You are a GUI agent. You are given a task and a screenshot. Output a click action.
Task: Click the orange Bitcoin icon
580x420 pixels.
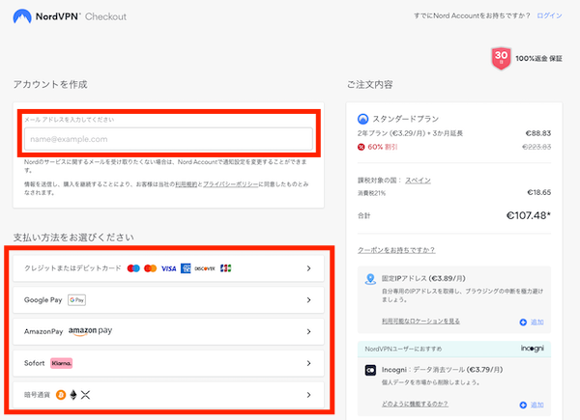tap(61, 395)
